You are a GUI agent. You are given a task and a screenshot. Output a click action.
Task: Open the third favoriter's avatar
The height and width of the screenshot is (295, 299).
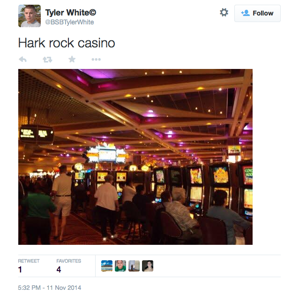click(x=134, y=266)
